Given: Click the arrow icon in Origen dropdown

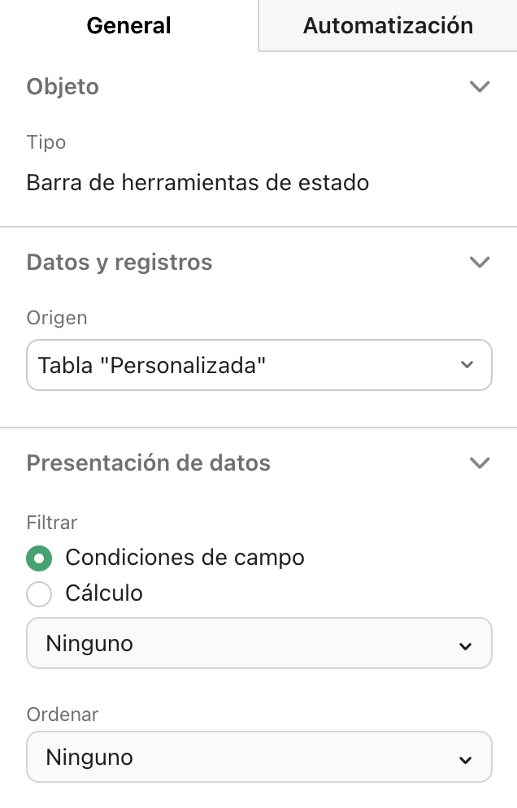Looking at the screenshot, I should 467,365.
